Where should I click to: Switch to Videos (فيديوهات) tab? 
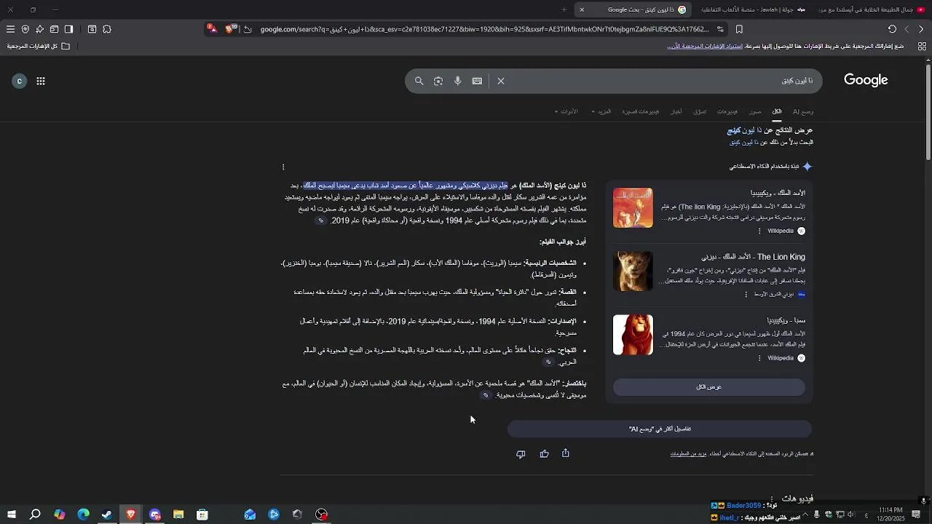click(x=727, y=111)
